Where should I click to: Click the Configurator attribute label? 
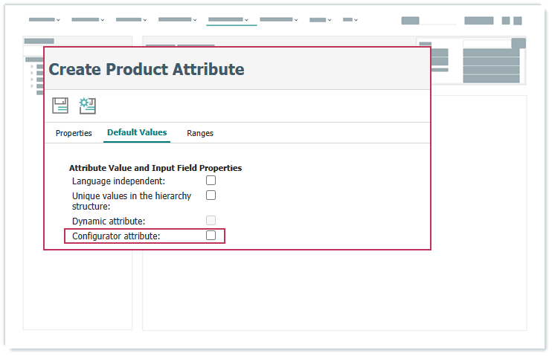pos(116,236)
